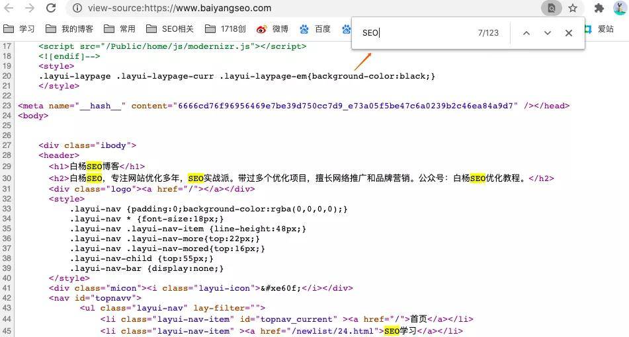Click the nav id="topnavv" line
The width and height of the screenshot is (629, 337).
coord(95,298)
